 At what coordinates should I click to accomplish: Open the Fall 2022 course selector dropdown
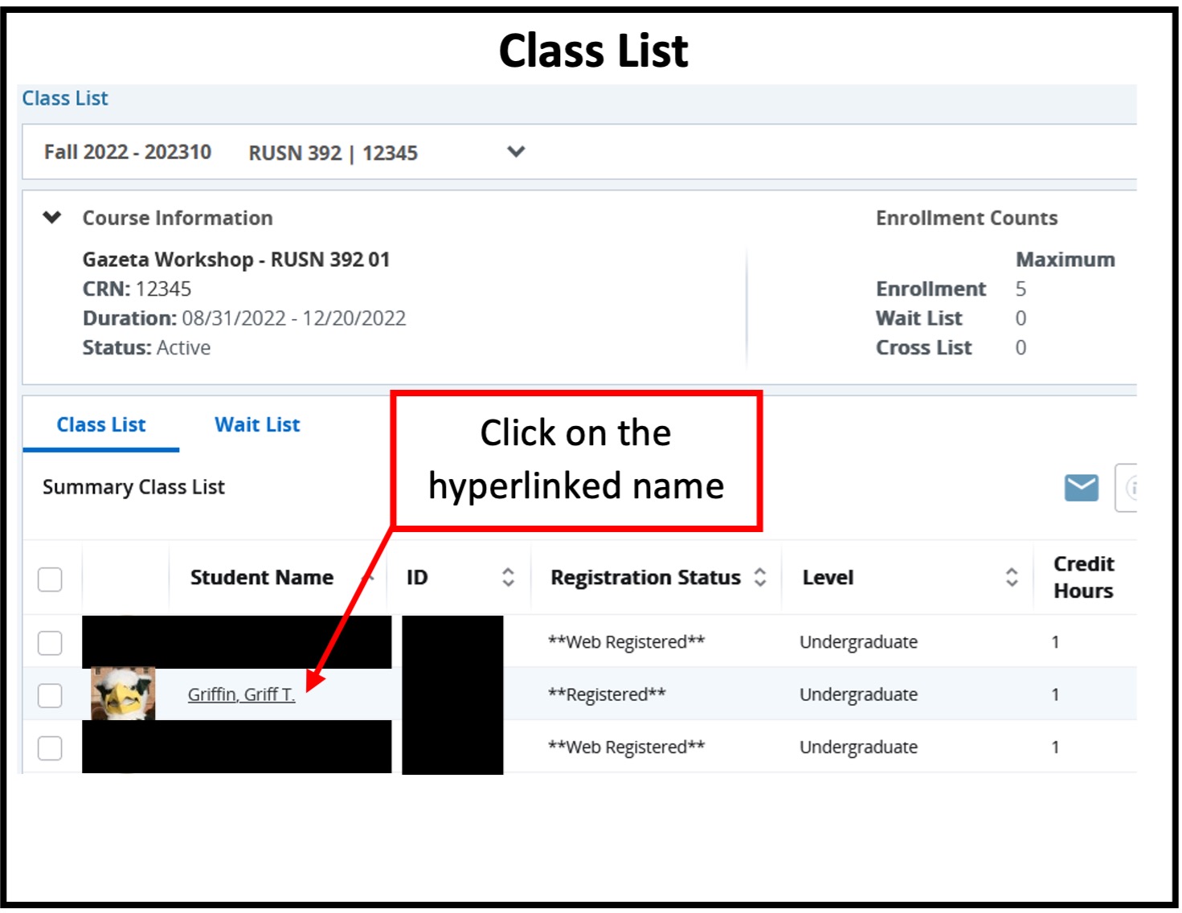(x=516, y=151)
